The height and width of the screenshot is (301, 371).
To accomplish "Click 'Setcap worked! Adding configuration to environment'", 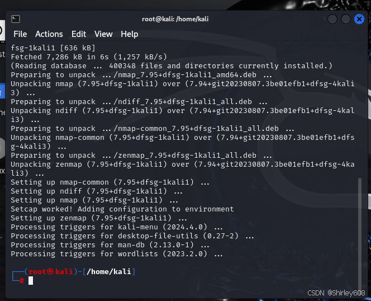I will 122,209.
